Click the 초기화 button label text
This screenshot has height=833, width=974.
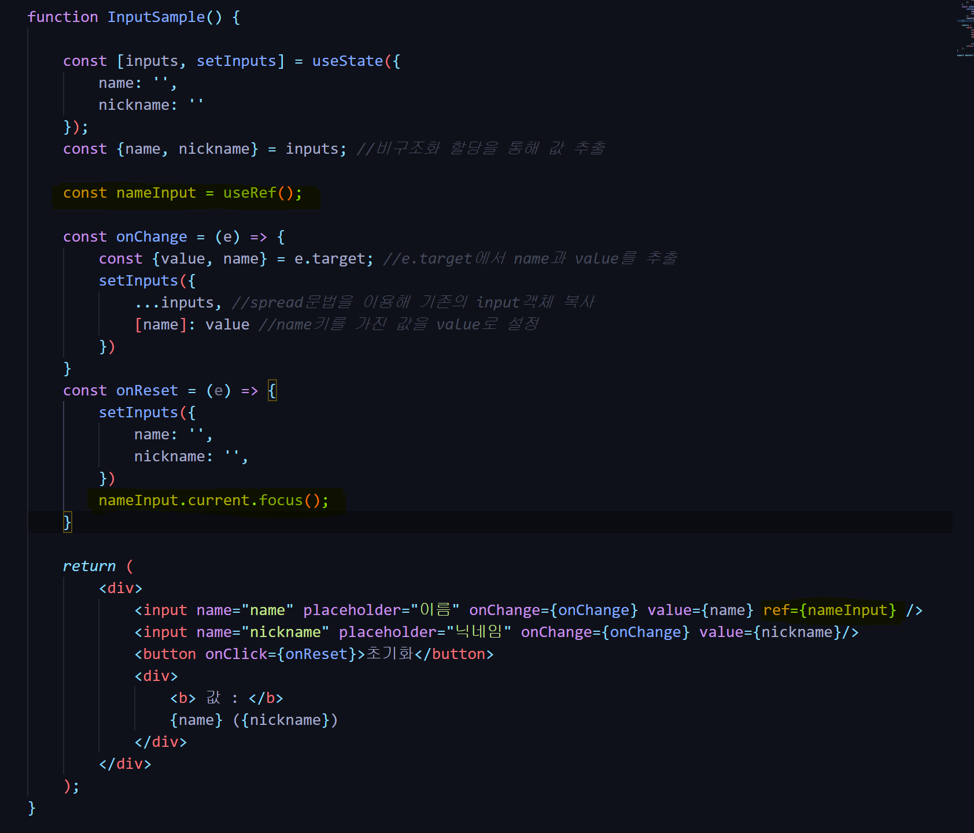(x=389, y=654)
